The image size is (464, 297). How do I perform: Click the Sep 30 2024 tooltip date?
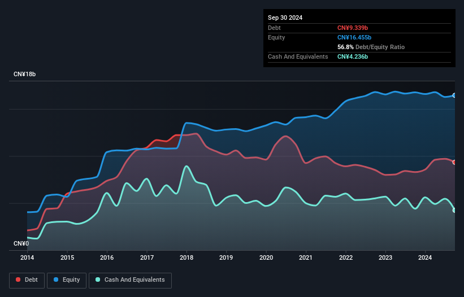tap(285, 18)
